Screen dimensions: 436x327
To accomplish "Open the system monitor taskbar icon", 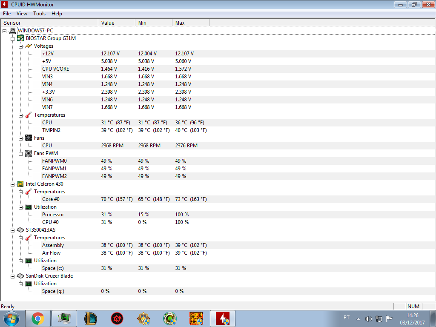I will (x=64, y=318).
